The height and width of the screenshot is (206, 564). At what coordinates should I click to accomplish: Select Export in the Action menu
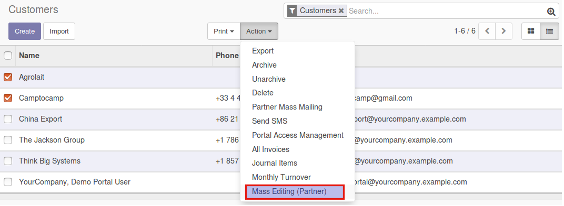(x=263, y=51)
